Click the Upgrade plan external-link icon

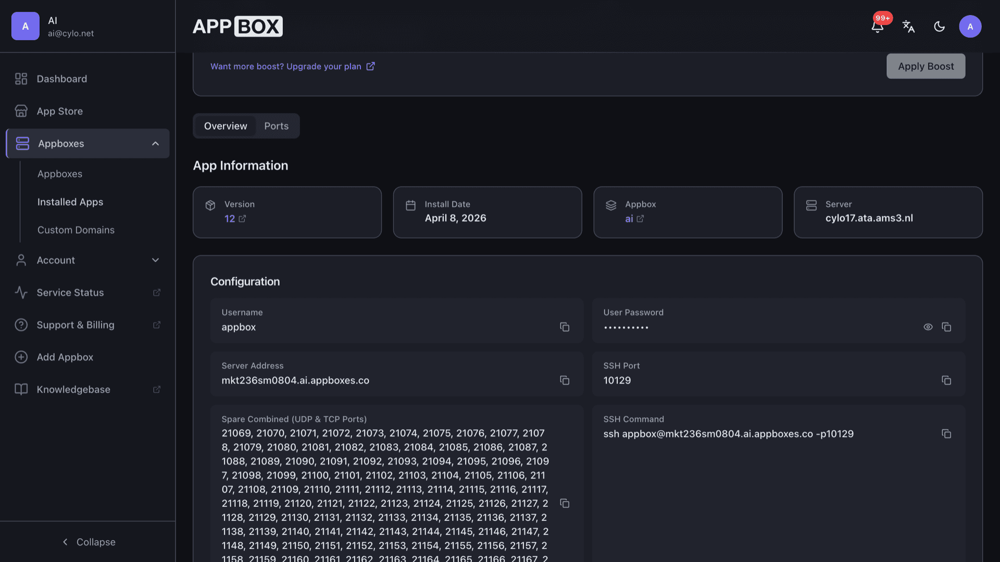(370, 66)
